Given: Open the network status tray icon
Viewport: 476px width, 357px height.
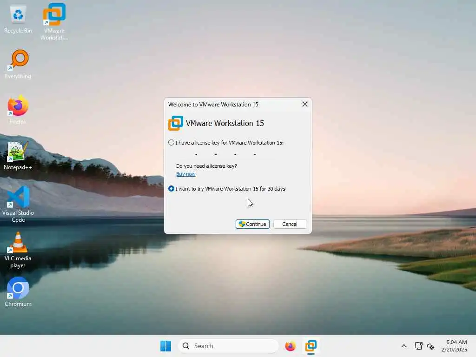Looking at the screenshot, I should [419, 346].
